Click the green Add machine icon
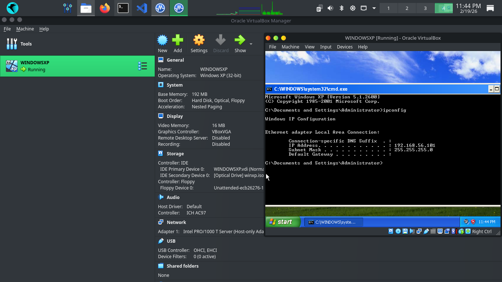 178,40
